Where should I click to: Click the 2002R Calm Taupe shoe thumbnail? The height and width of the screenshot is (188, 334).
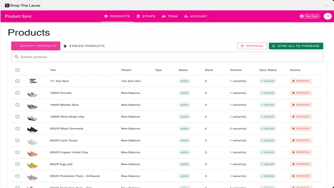[33, 142]
